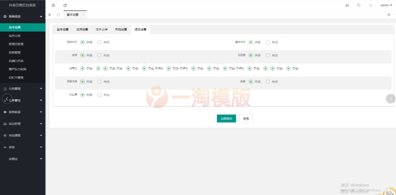The width and height of the screenshot is (396, 195).
Task: Switch to the 基本设置 settings tab
Action: click(62, 29)
